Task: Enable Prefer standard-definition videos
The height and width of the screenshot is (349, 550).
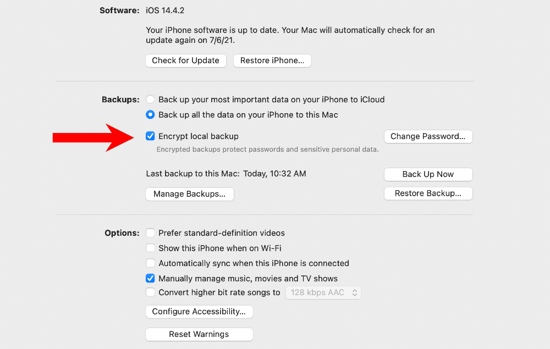Action: (150, 232)
